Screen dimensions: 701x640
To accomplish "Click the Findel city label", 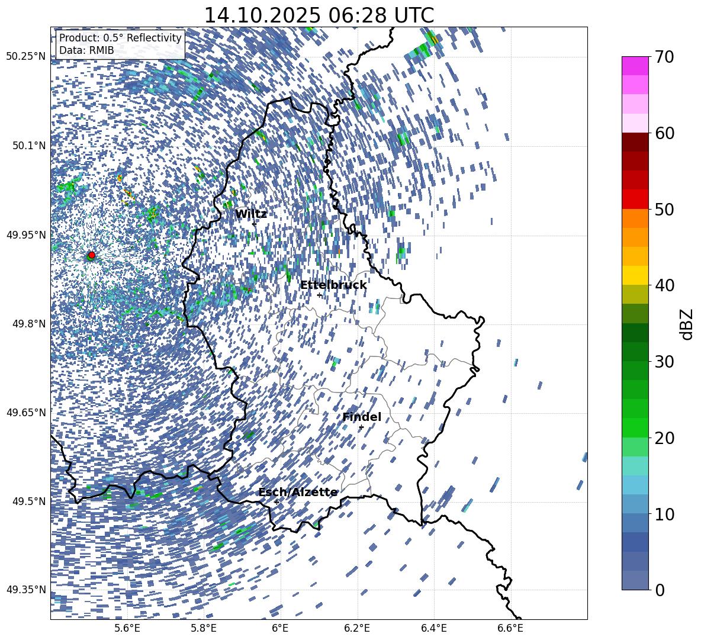I will point(362,417).
